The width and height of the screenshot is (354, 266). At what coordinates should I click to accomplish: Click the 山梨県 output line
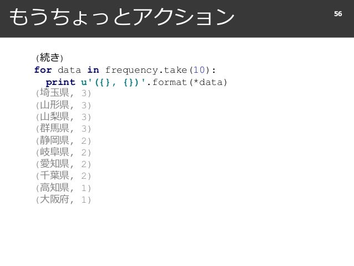pyautogui.click(x=63, y=117)
